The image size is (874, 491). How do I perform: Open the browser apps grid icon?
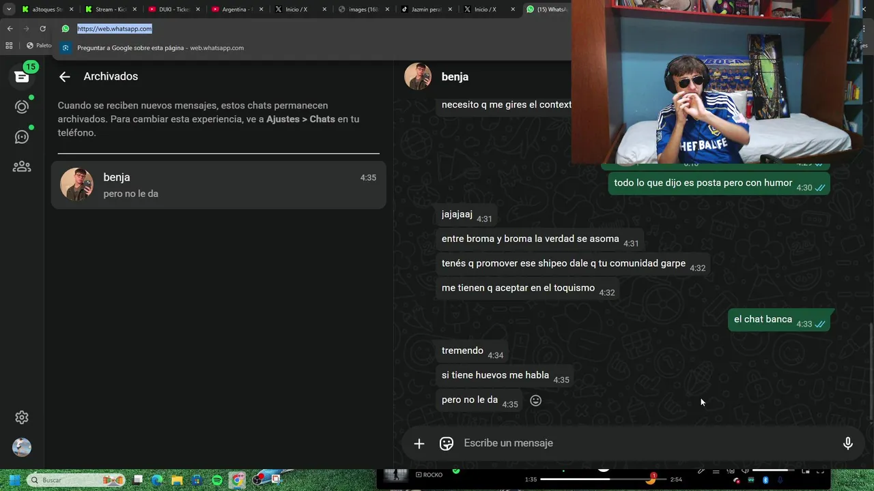(x=9, y=46)
